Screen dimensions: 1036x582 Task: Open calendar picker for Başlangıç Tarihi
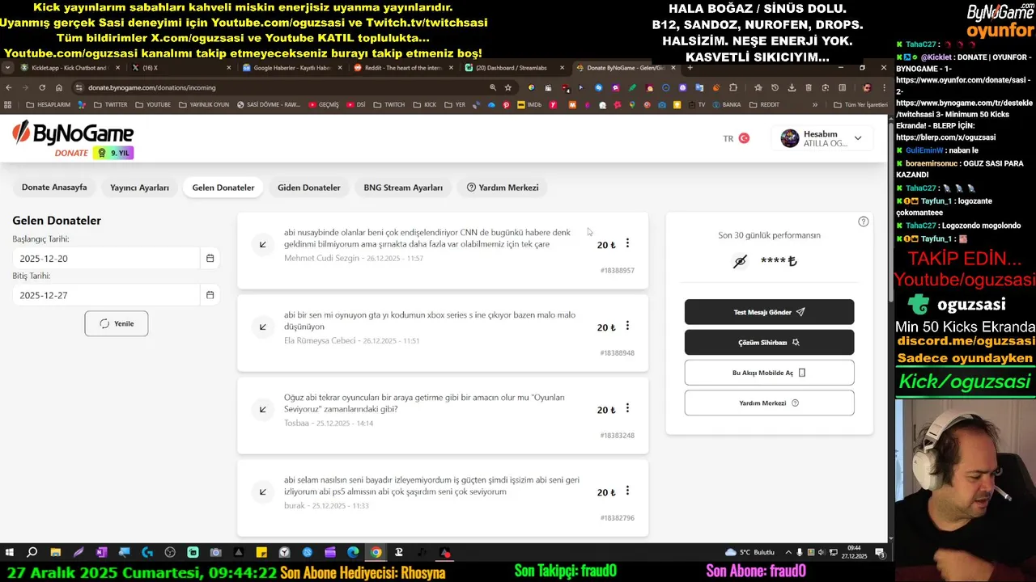point(210,259)
